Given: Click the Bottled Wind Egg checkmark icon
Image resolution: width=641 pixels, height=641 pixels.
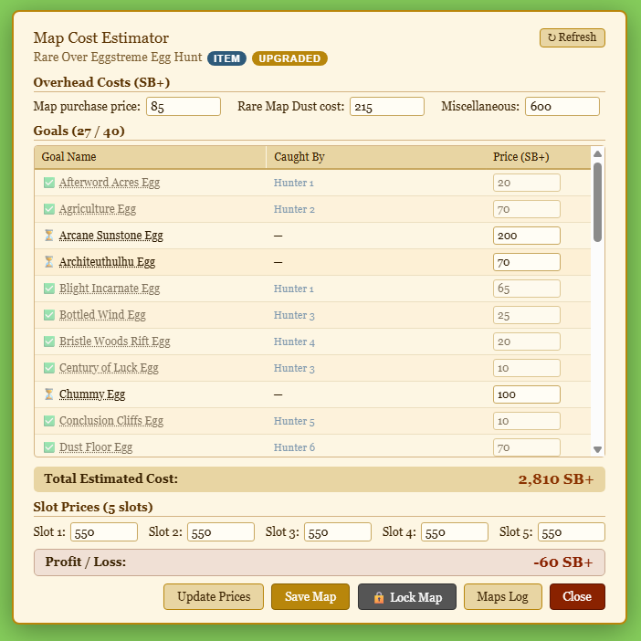Looking at the screenshot, I should (x=49, y=315).
